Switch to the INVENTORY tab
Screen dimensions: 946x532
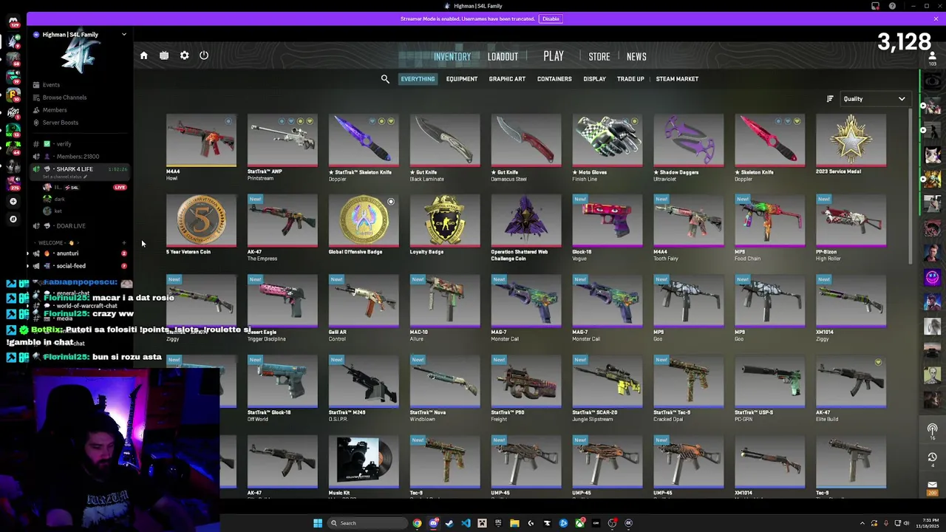tap(452, 57)
